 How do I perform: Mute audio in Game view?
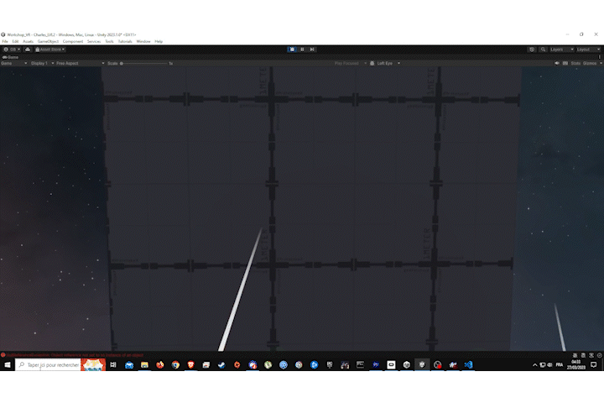pos(557,63)
